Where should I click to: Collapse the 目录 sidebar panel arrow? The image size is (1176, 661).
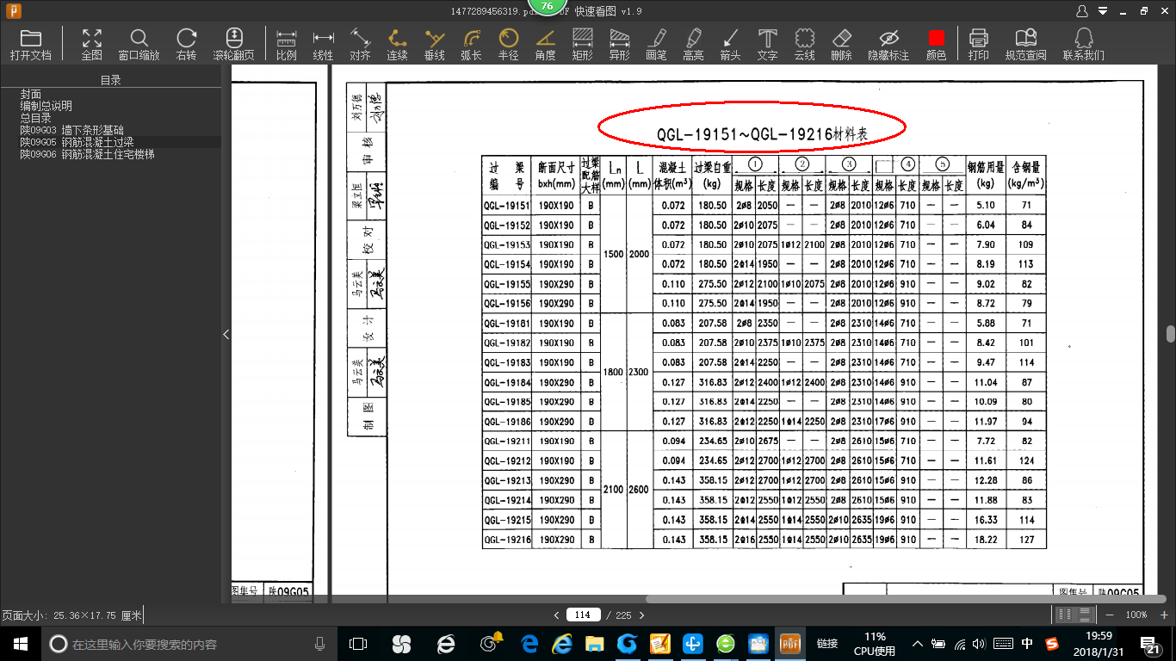226,334
